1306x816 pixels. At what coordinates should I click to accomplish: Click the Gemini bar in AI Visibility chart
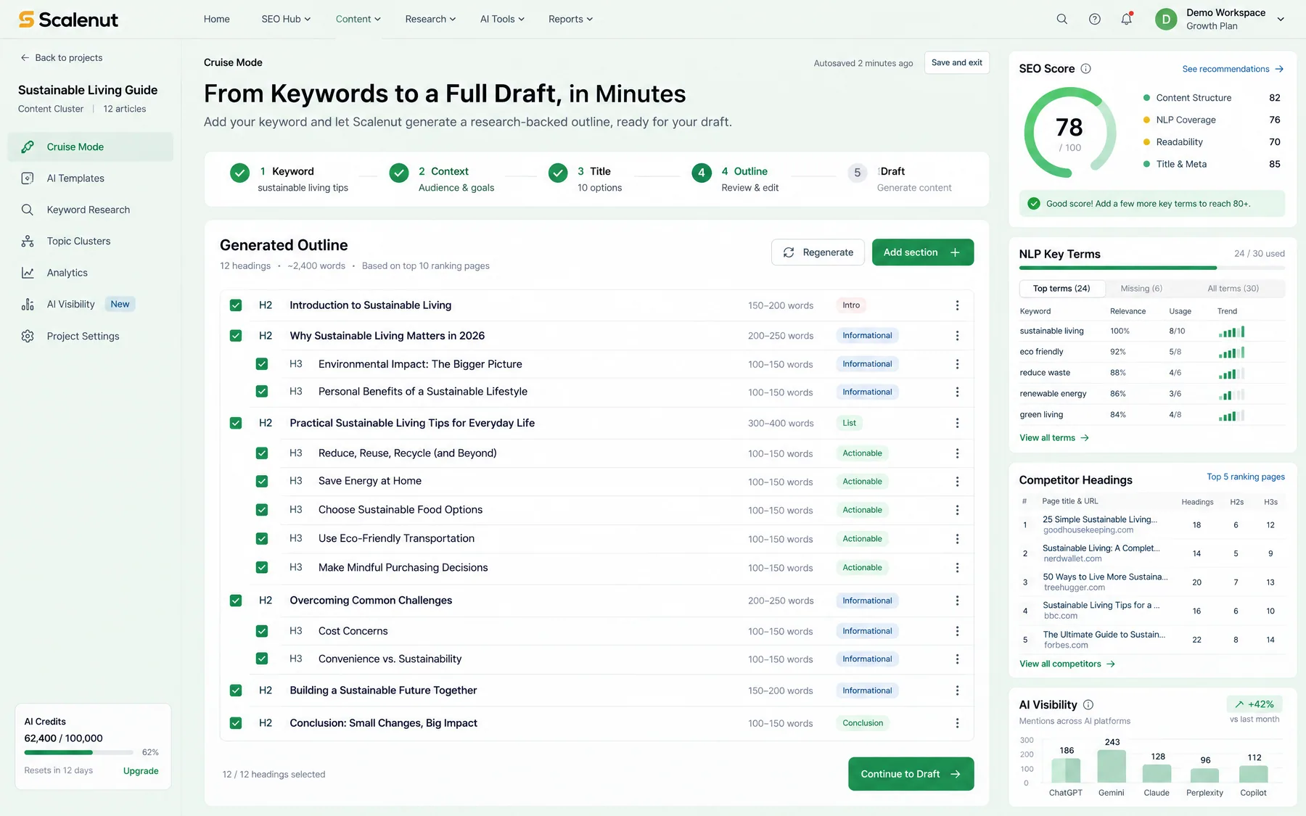pyautogui.click(x=1112, y=766)
